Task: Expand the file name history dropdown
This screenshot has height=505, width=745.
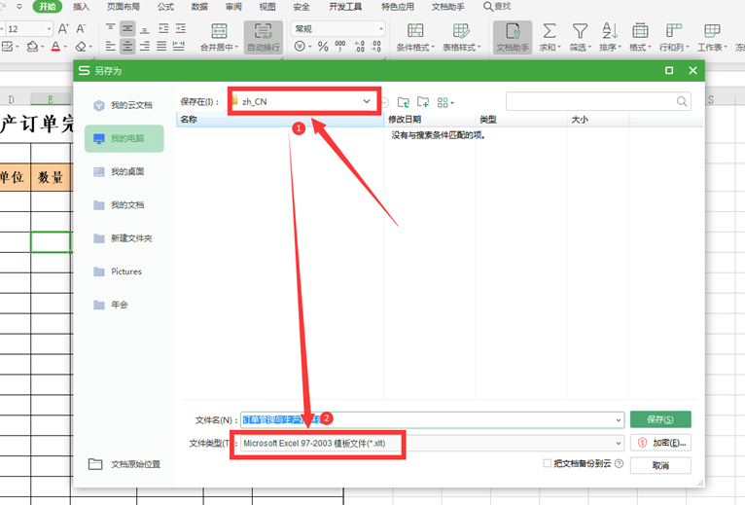Action: click(x=619, y=420)
